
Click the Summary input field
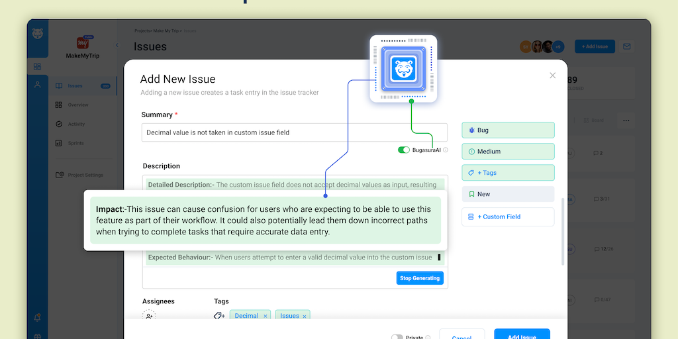pyautogui.click(x=294, y=132)
